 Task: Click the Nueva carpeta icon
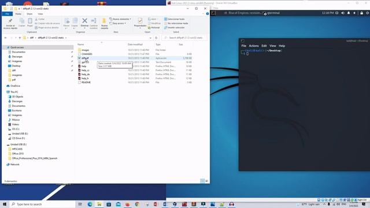pyautogui.click(x=104, y=21)
